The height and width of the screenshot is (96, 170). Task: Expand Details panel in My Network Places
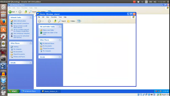click(x=30, y=62)
